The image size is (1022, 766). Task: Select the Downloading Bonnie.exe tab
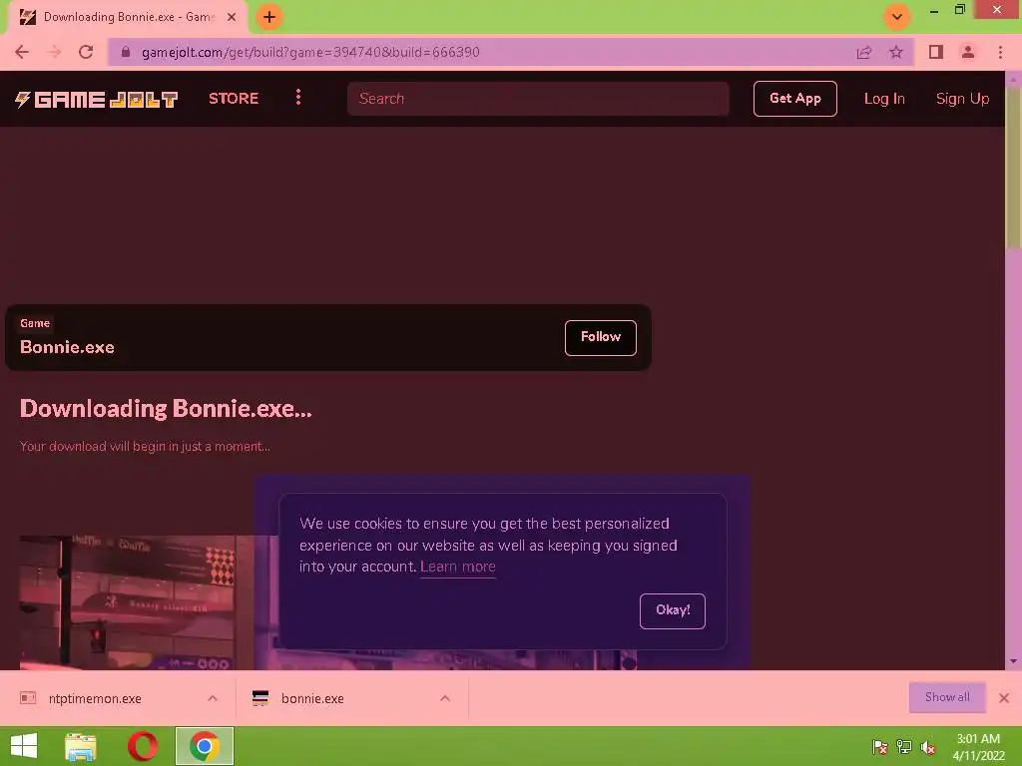coord(128,17)
